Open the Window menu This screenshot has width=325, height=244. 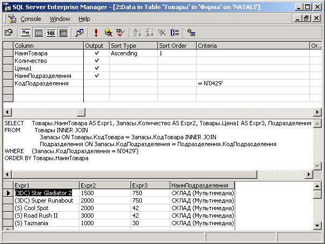[60, 19]
